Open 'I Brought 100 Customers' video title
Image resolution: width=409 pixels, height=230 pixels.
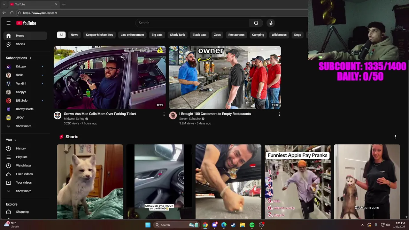coord(215,114)
